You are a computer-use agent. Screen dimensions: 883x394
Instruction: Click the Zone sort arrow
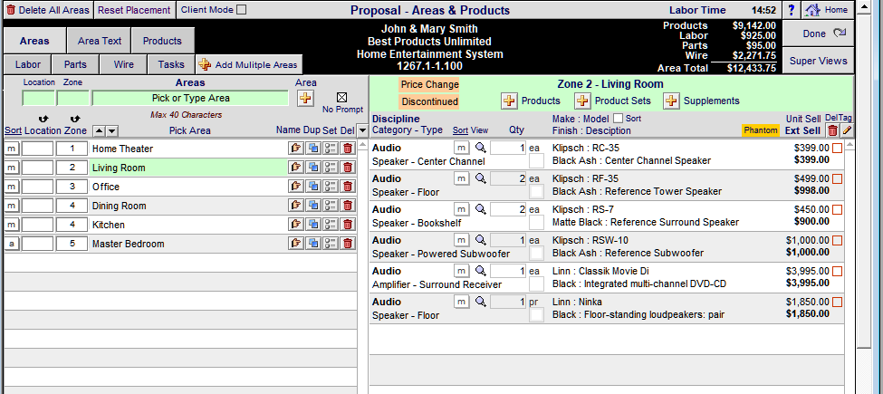click(75, 120)
